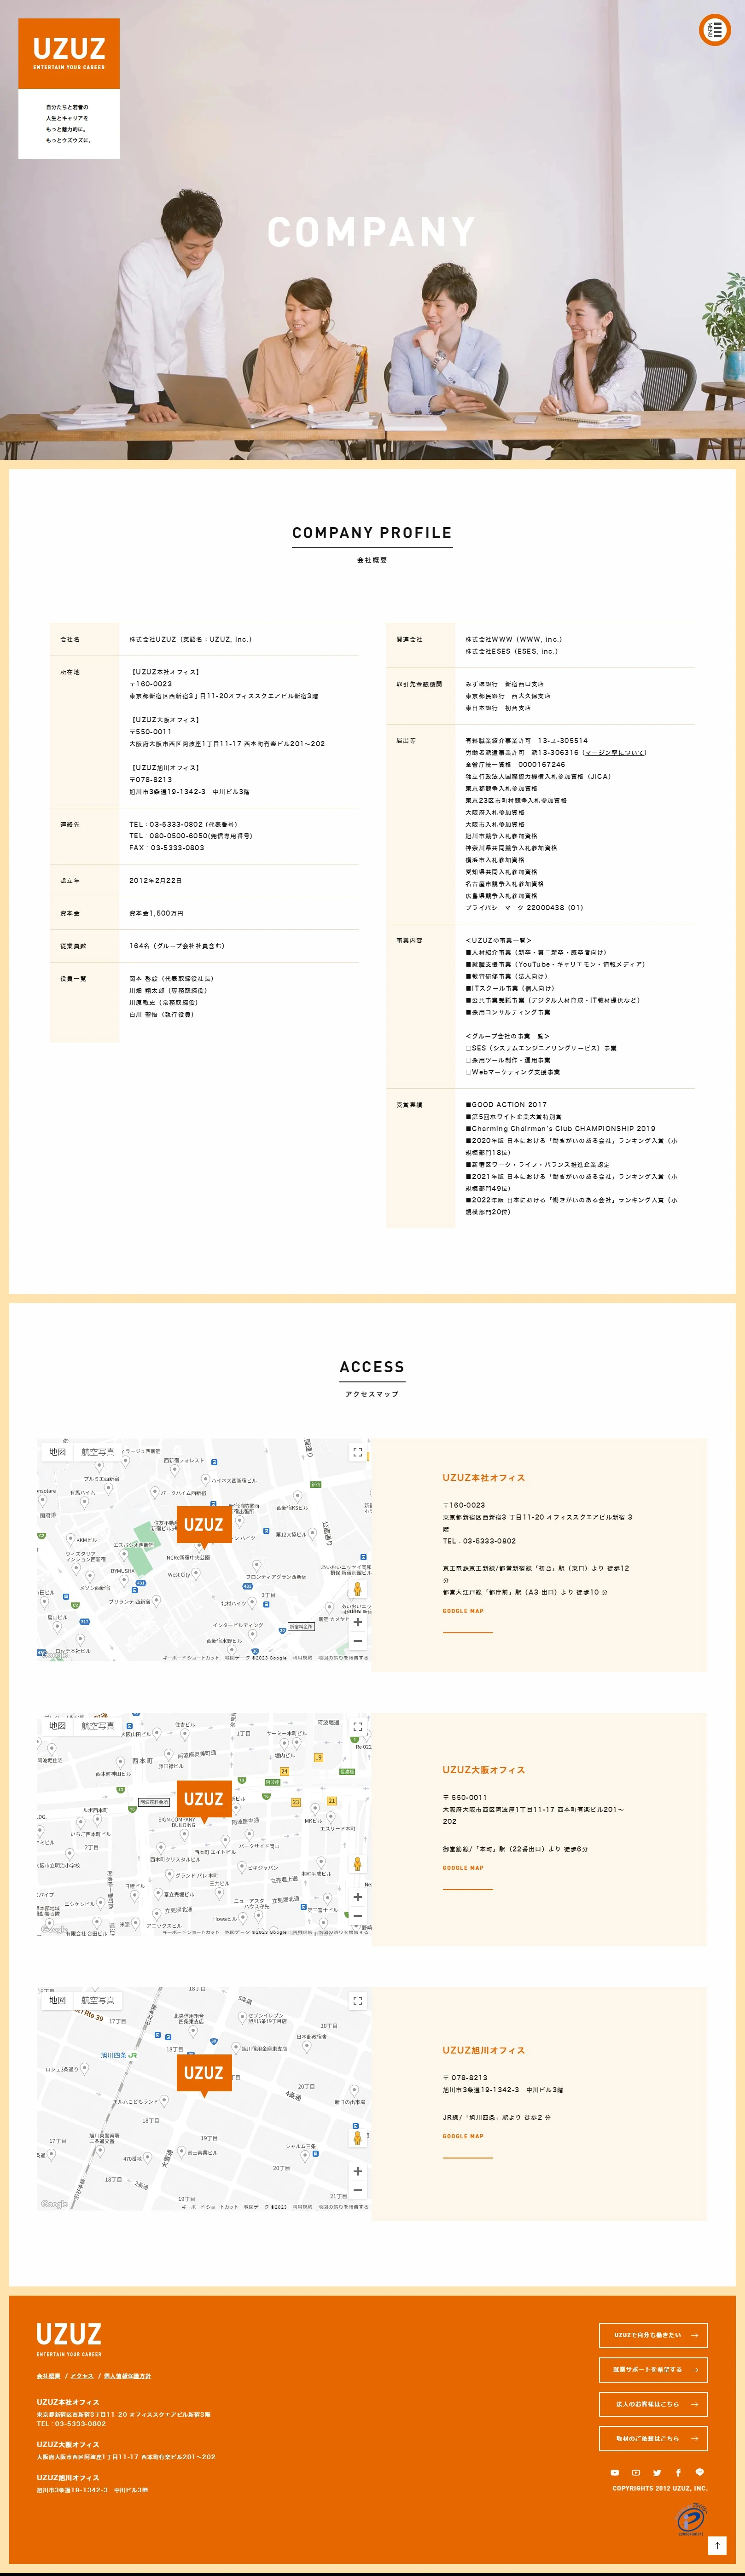
Task: Click the アクセス footer navigation link
Action: click(x=82, y=2376)
